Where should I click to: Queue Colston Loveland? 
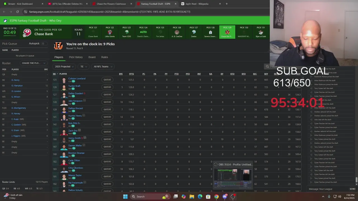click(107, 80)
